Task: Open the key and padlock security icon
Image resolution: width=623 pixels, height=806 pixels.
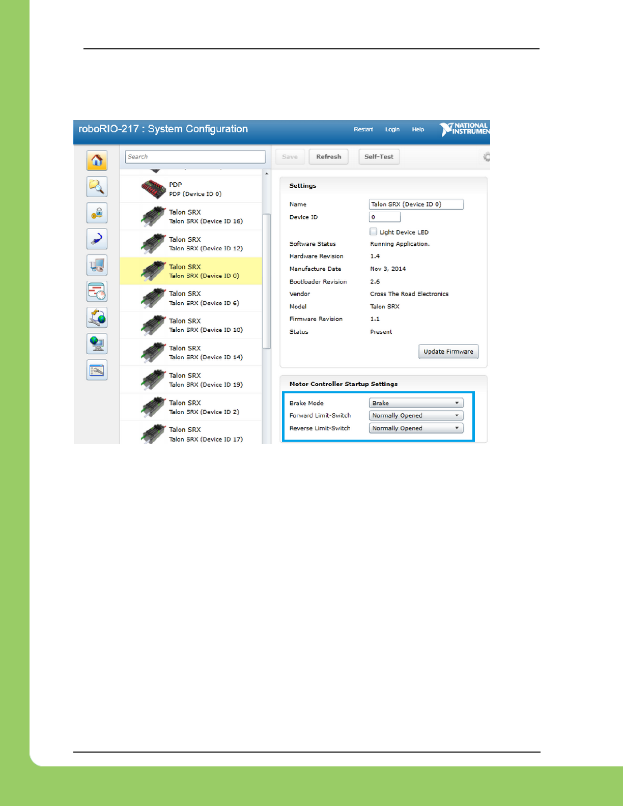Action: (97, 213)
